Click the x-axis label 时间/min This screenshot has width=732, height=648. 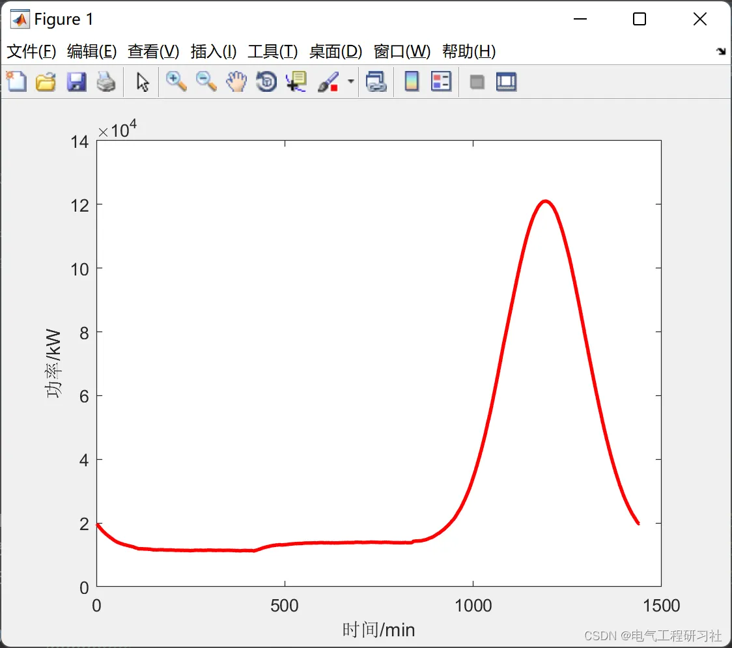378,630
